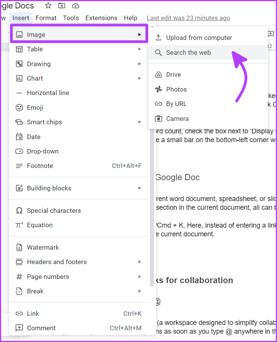Choose Search the web option
Viewport: 277px width, 342px height.
(x=208, y=52)
